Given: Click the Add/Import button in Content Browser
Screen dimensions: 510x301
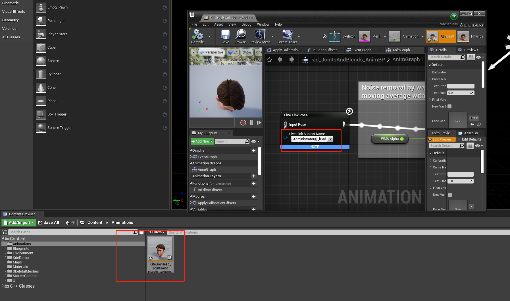Looking at the screenshot, I should pyautogui.click(x=18, y=222).
